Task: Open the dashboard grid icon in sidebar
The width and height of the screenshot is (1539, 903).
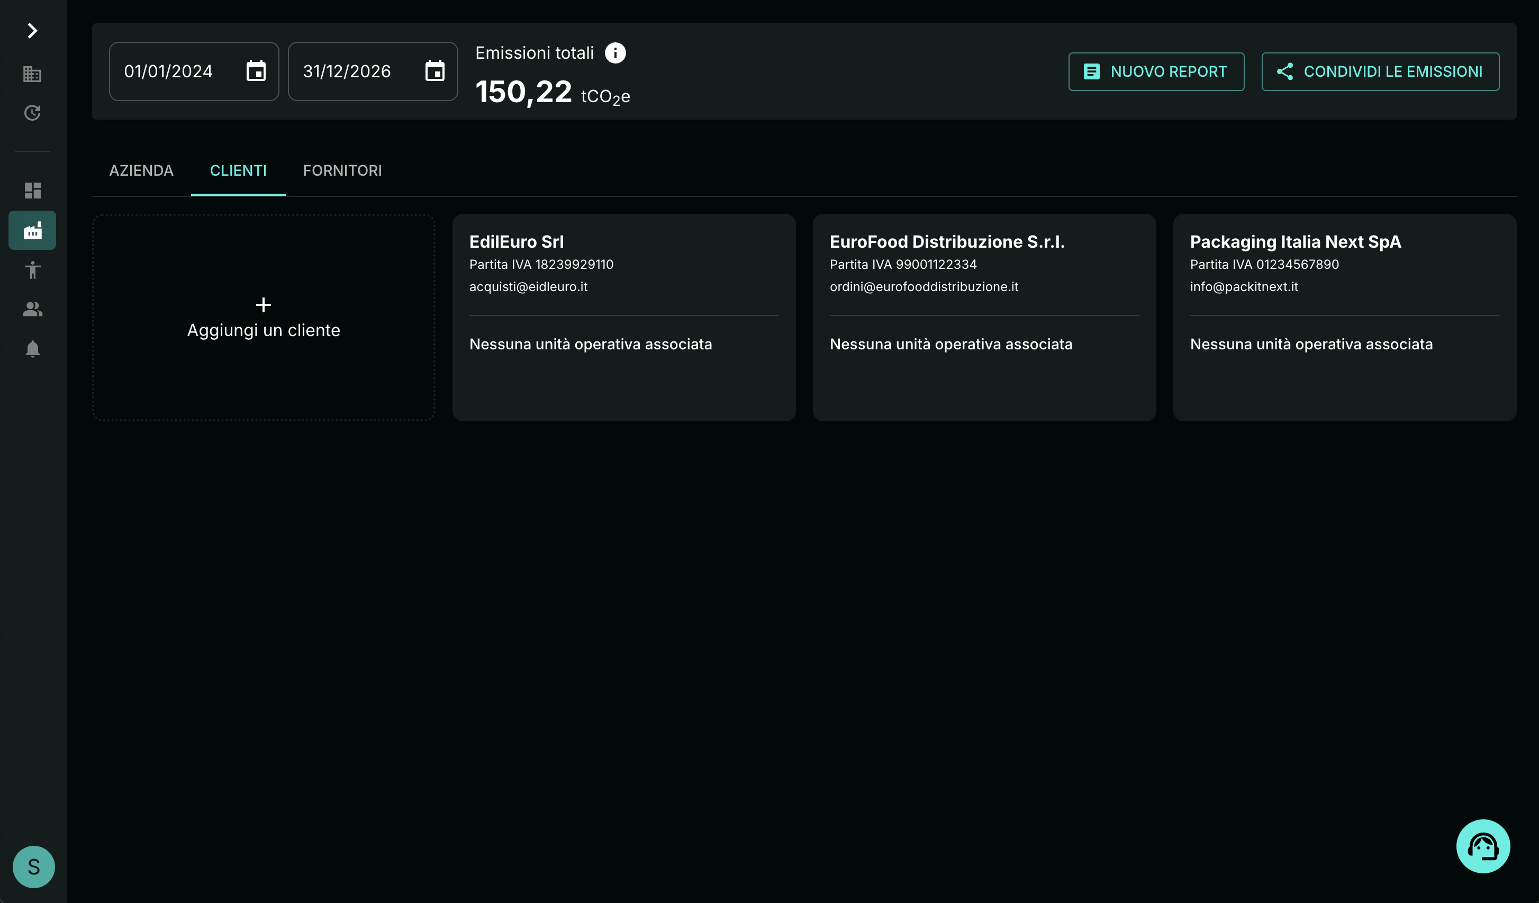Action: click(32, 191)
